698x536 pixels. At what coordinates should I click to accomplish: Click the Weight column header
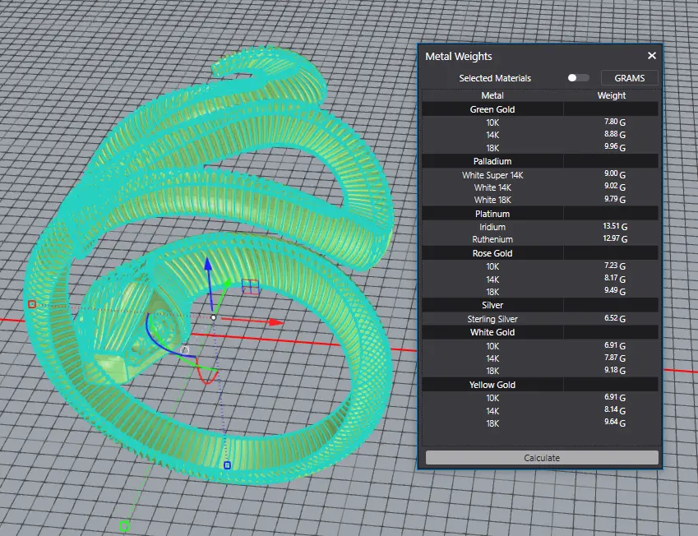[x=611, y=95]
